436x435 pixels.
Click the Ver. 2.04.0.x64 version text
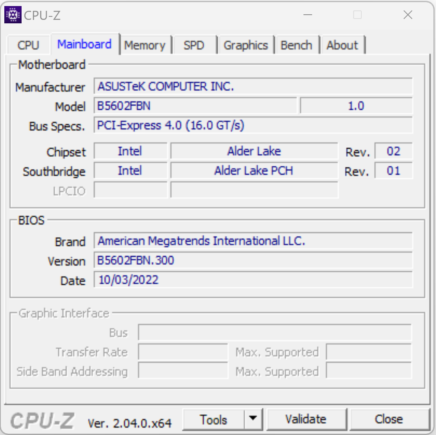[x=130, y=424]
